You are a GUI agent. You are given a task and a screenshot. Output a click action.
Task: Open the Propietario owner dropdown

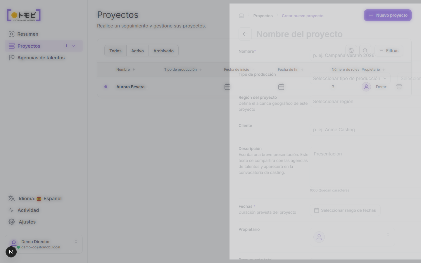click(x=352, y=237)
